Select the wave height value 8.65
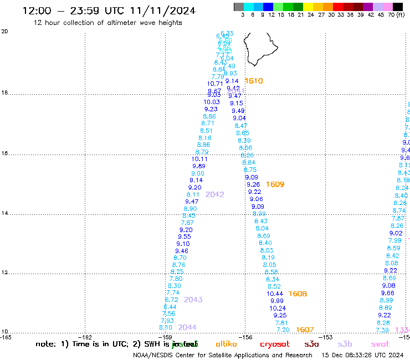Viewport: 410px width, 360px height. pyautogui.click(x=243, y=133)
